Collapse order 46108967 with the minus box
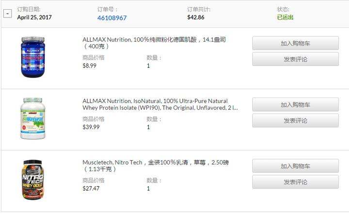Image resolution: width=349 pixels, height=214 pixels. point(8,14)
